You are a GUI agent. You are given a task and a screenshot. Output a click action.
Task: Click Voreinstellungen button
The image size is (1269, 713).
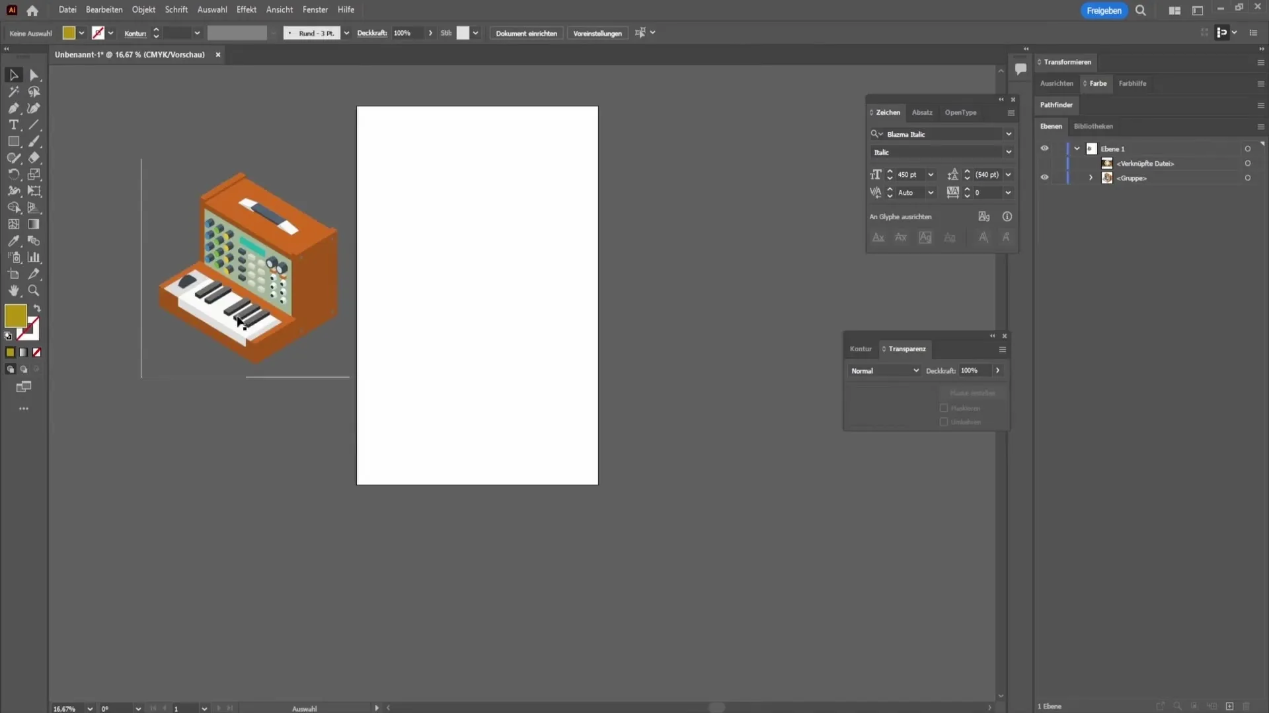click(597, 33)
